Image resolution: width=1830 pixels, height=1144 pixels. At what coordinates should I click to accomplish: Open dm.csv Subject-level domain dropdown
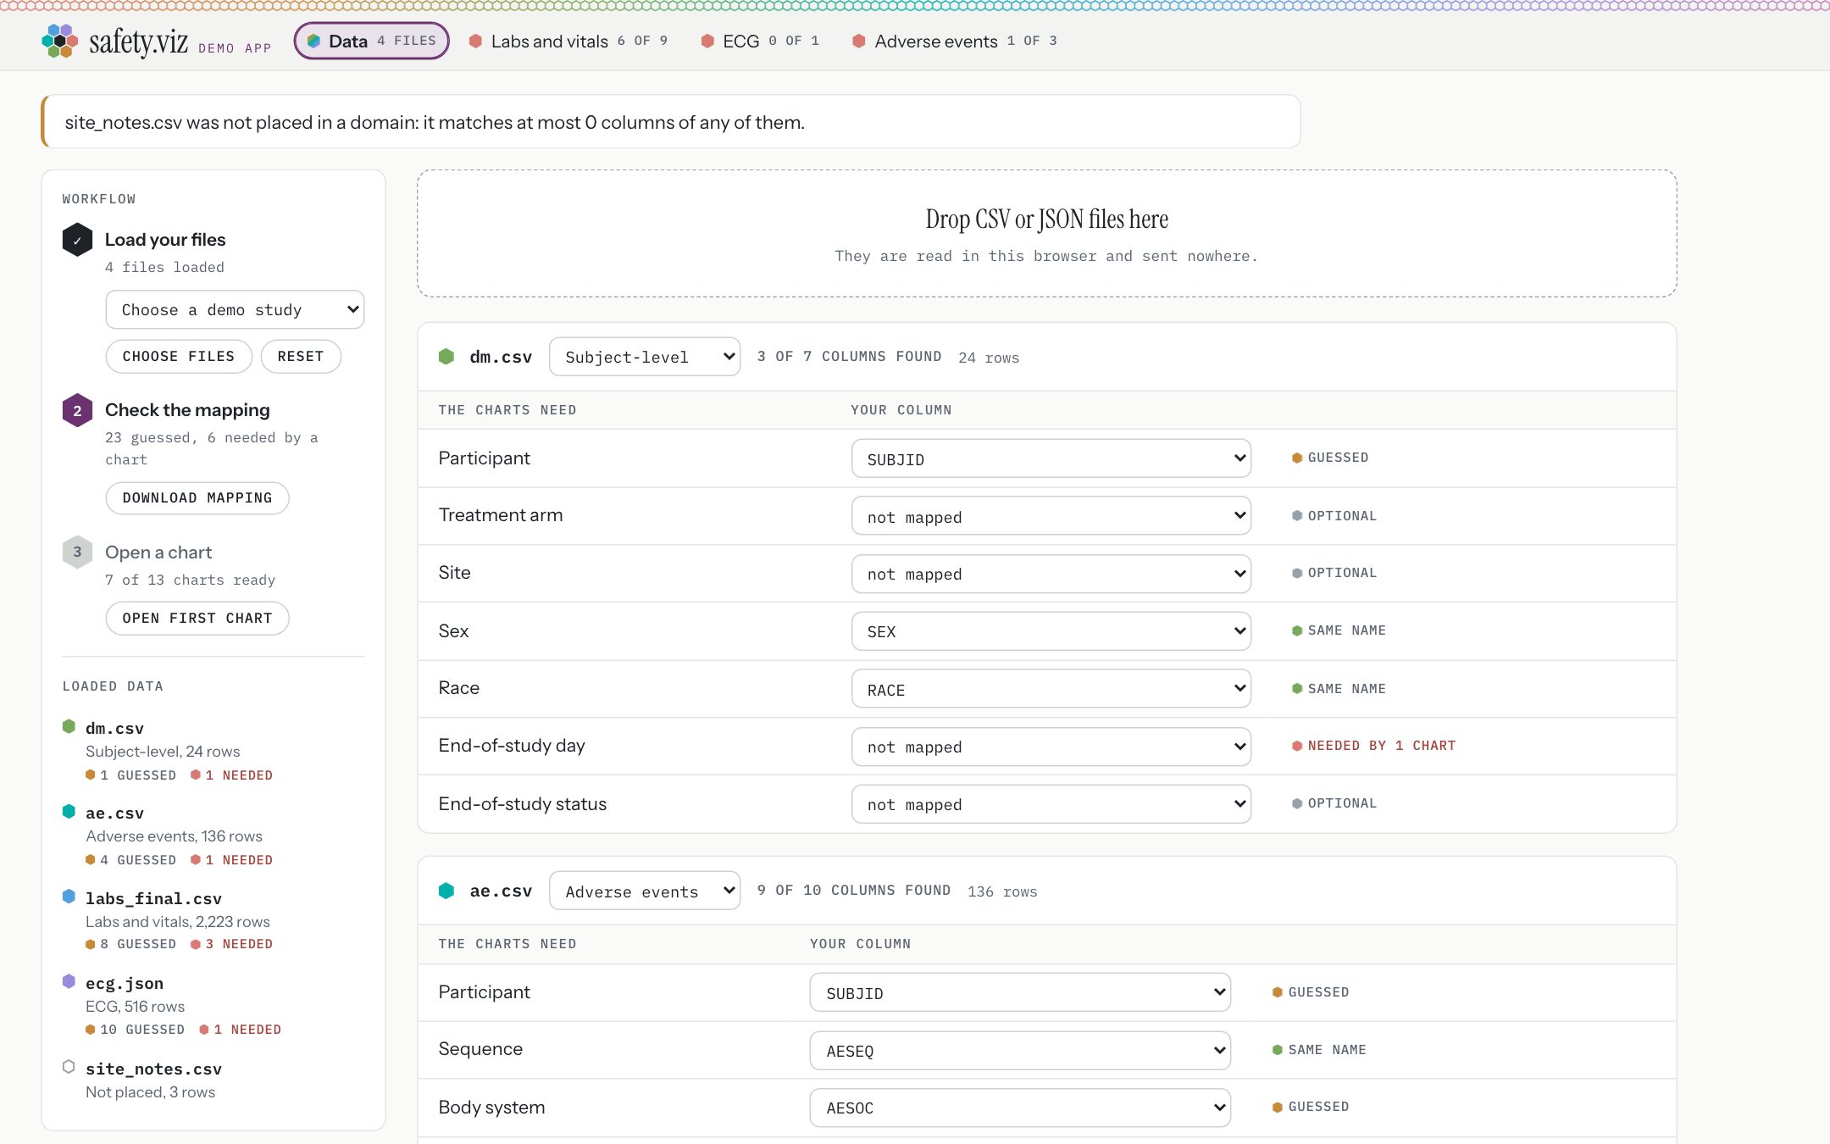tap(645, 357)
